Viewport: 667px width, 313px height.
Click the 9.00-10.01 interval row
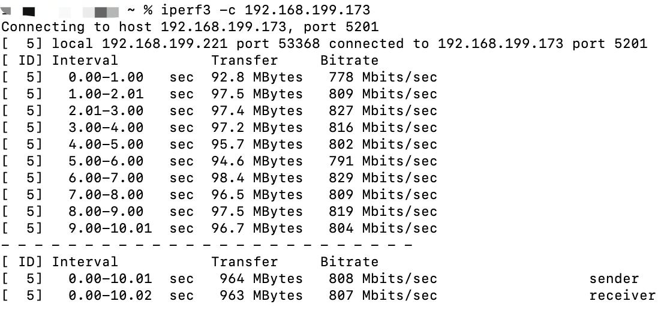pos(110,228)
